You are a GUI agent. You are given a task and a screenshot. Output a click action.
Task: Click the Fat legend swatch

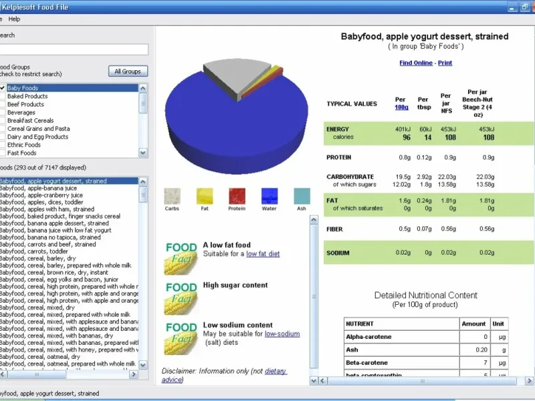point(205,196)
